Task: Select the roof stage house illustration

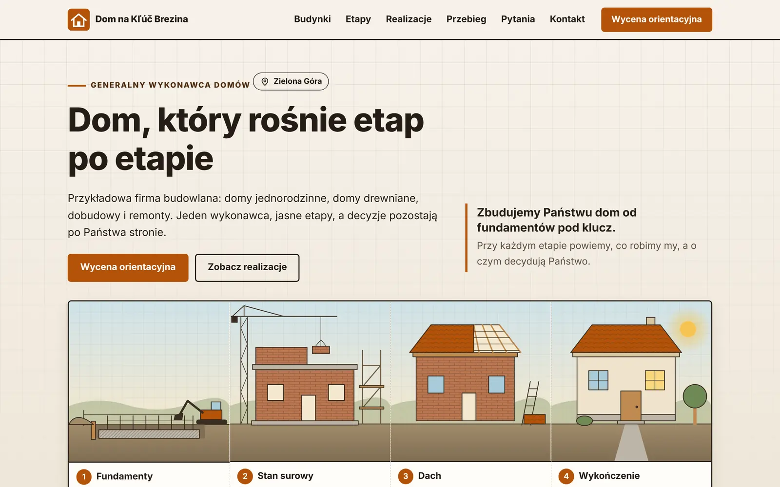Action: tap(471, 381)
